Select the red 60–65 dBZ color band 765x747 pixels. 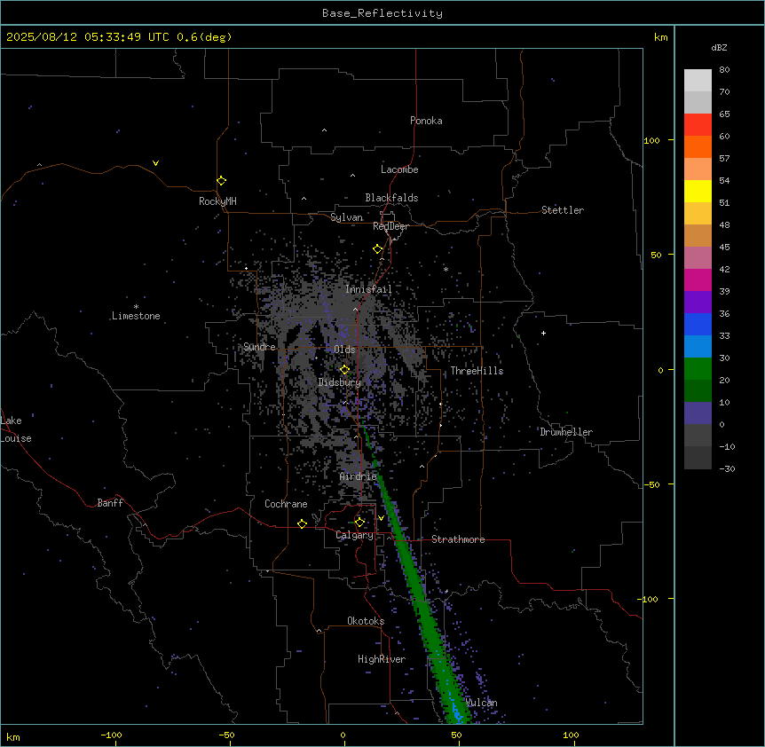pyautogui.click(x=698, y=125)
